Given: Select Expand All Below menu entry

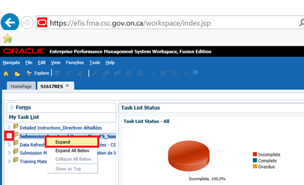Looking at the screenshot, I should point(72,151).
